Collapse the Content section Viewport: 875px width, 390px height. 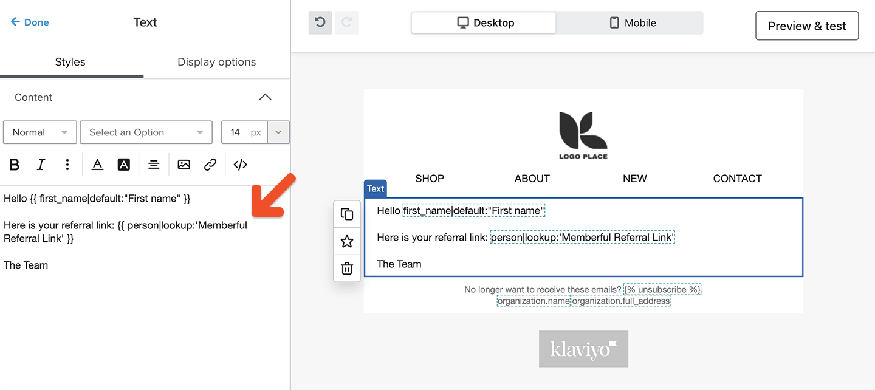[265, 97]
